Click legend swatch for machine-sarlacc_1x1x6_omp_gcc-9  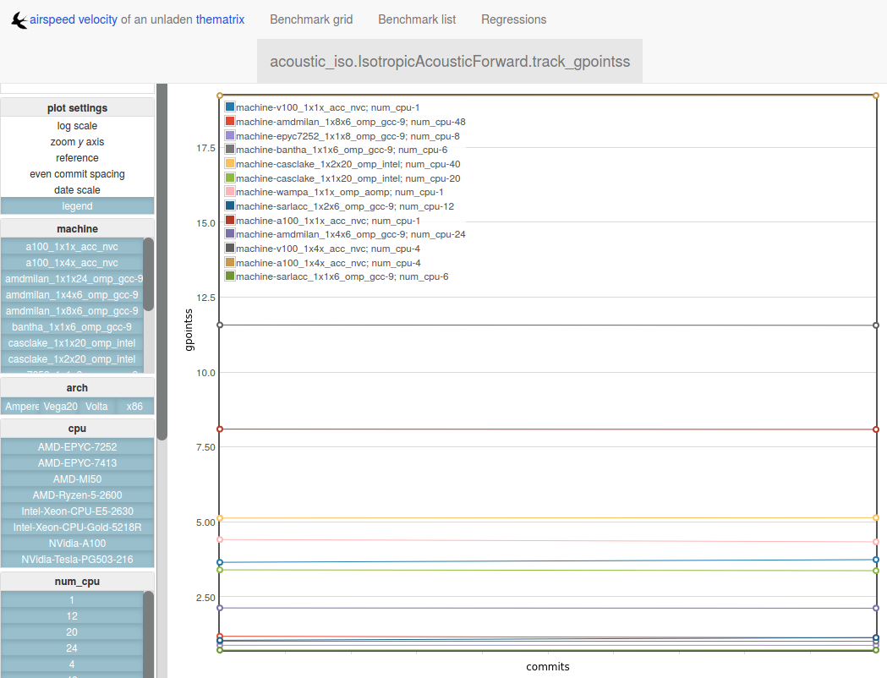[x=230, y=276]
